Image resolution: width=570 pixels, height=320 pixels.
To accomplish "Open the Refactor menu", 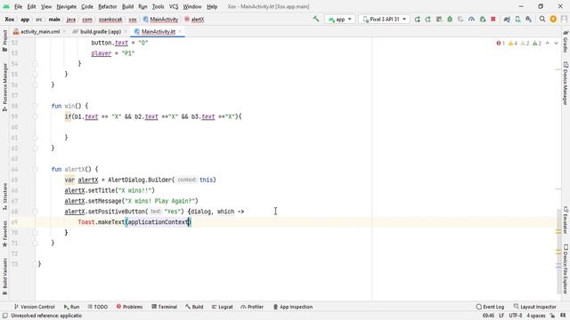I will pos(107,6).
